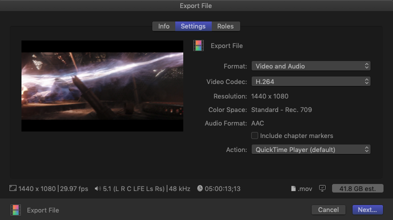Click the video preview thumbnail

(102, 86)
